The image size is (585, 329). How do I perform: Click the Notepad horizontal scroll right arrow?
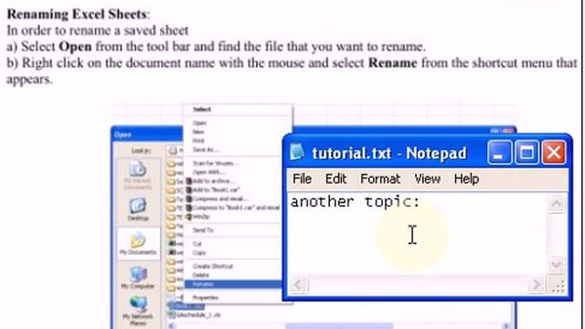[x=537, y=285]
